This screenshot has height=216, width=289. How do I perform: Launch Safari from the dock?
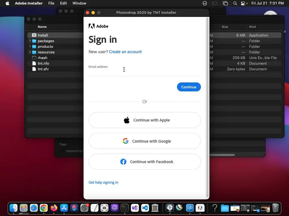(34, 208)
